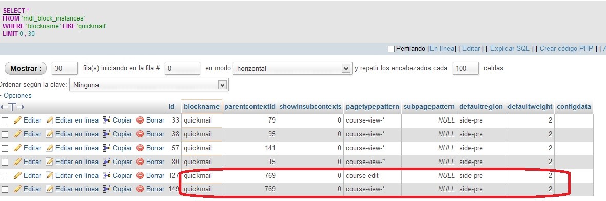Click pencil Editar icon for row id 33
This screenshot has width=606, height=201.
point(17,120)
